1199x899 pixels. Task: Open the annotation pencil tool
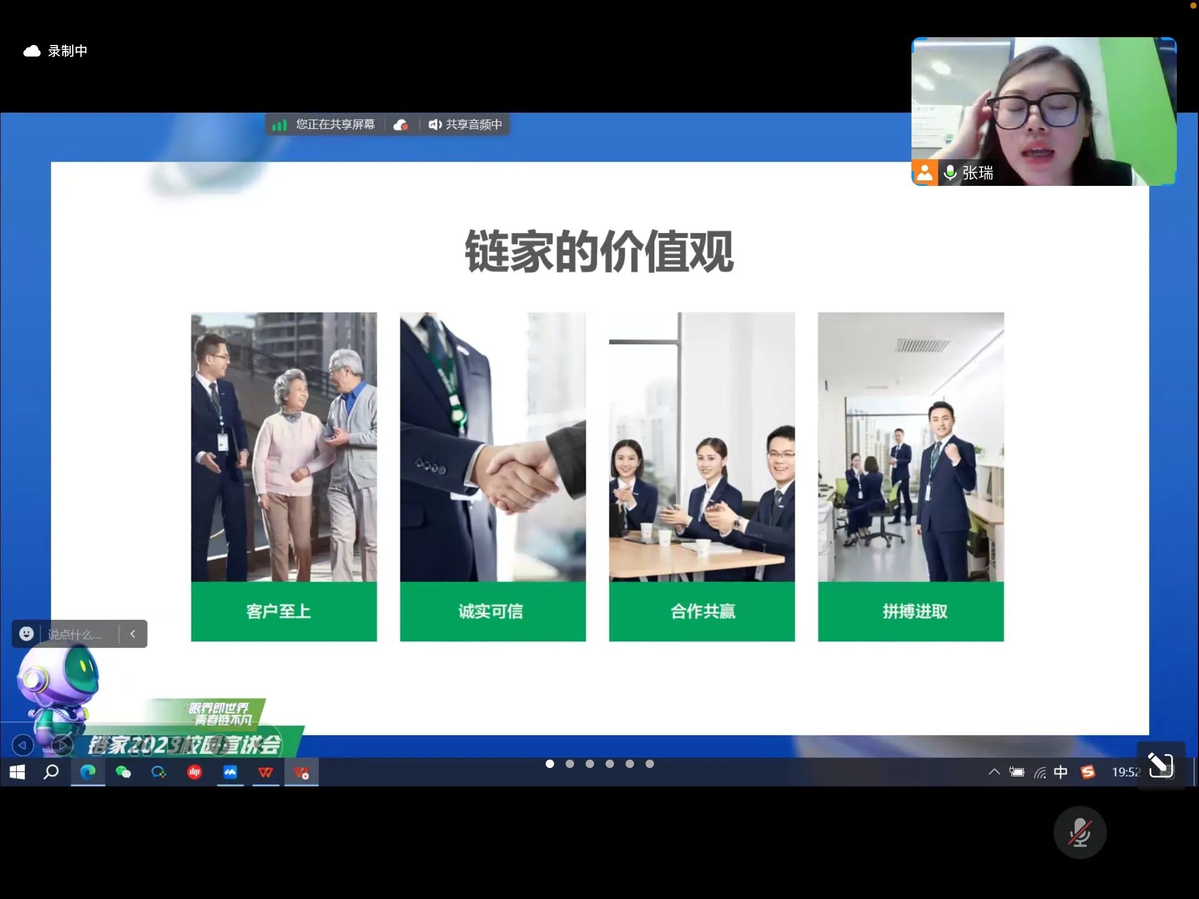click(x=1160, y=765)
